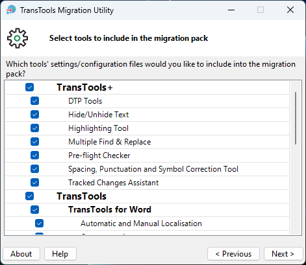Click the TransTools Migration Utility app icon
Viewport: 306px width, 265px height.
[x=11, y=10]
